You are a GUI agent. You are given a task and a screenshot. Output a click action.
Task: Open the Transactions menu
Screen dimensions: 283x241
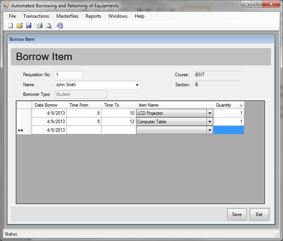(x=36, y=16)
